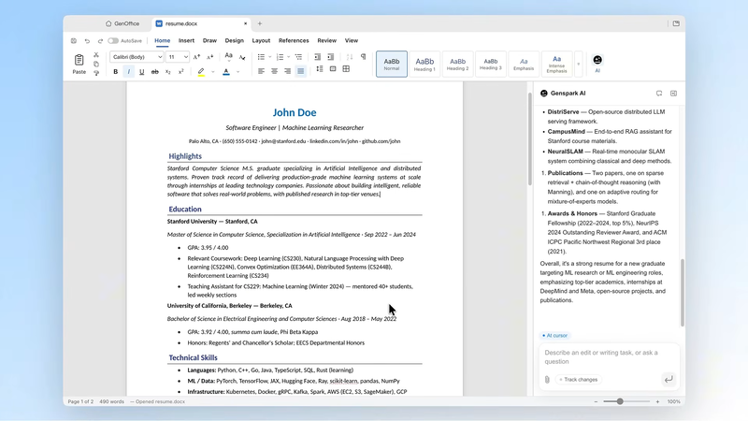The image size is (748, 421).
Task: Click the send arrow in AI panel
Action: [669, 379]
